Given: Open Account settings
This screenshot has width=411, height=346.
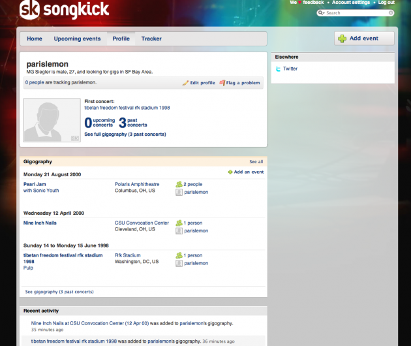Looking at the screenshot, I should [x=351, y=3].
